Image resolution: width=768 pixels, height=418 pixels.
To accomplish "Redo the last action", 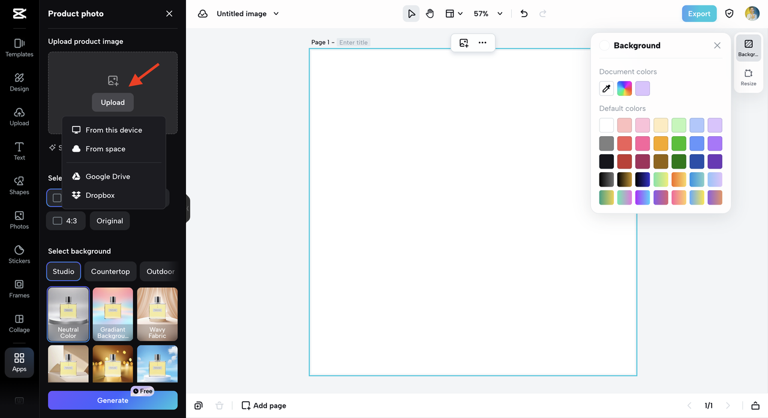I will (543, 14).
